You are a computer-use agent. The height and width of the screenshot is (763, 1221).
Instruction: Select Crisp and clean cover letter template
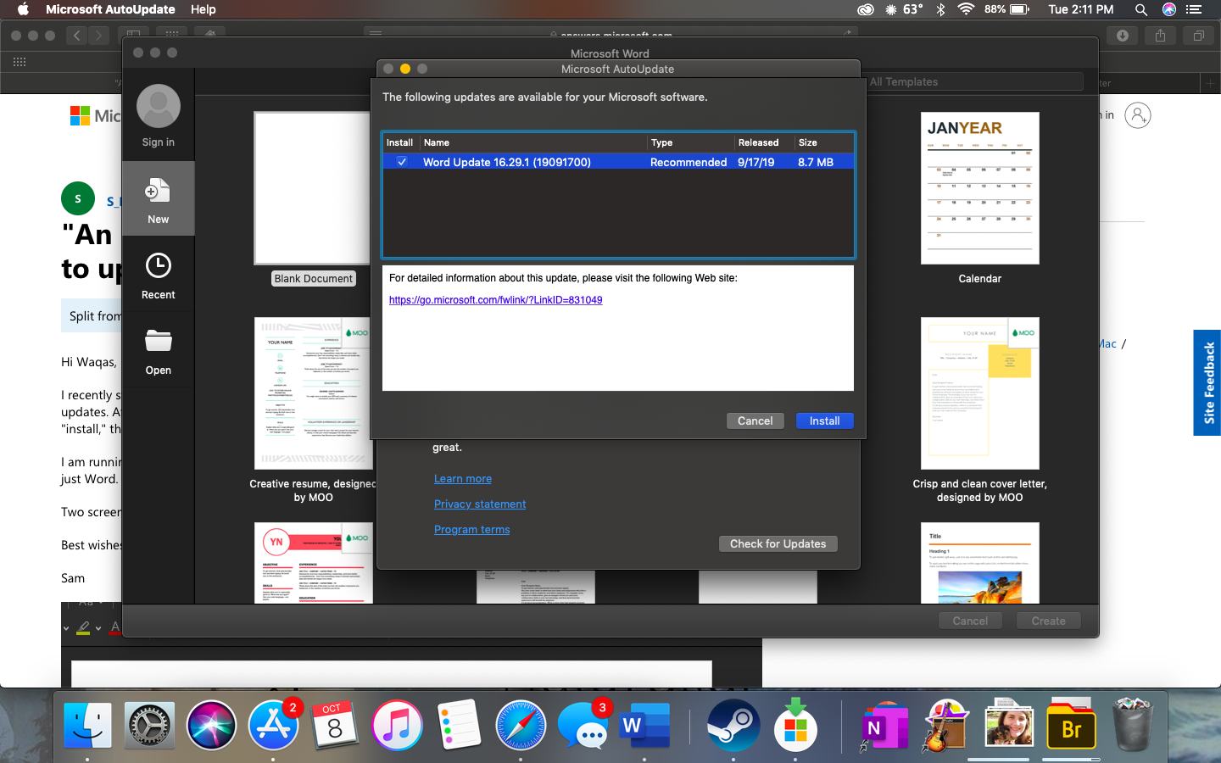click(x=980, y=393)
